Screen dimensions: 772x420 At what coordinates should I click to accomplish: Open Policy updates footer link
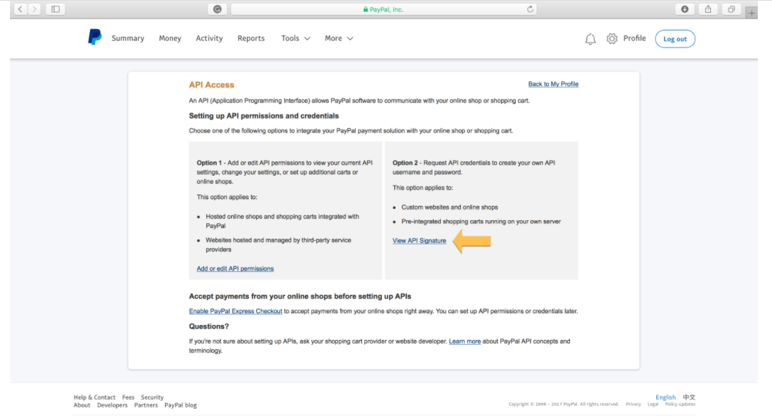(x=680, y=404)
